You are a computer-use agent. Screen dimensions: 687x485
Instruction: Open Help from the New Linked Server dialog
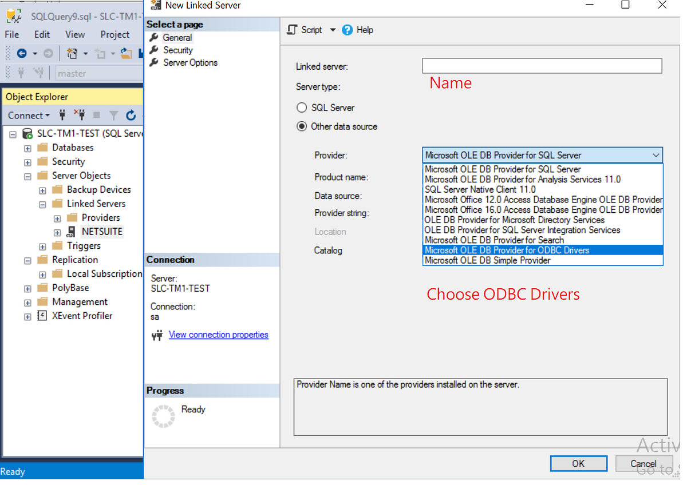(358, 30)
